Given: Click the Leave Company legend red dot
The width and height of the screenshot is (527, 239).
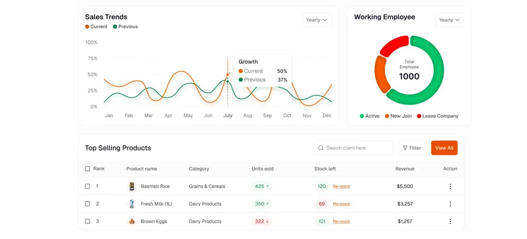Looking at the screenshot, I should pos(419,116).
